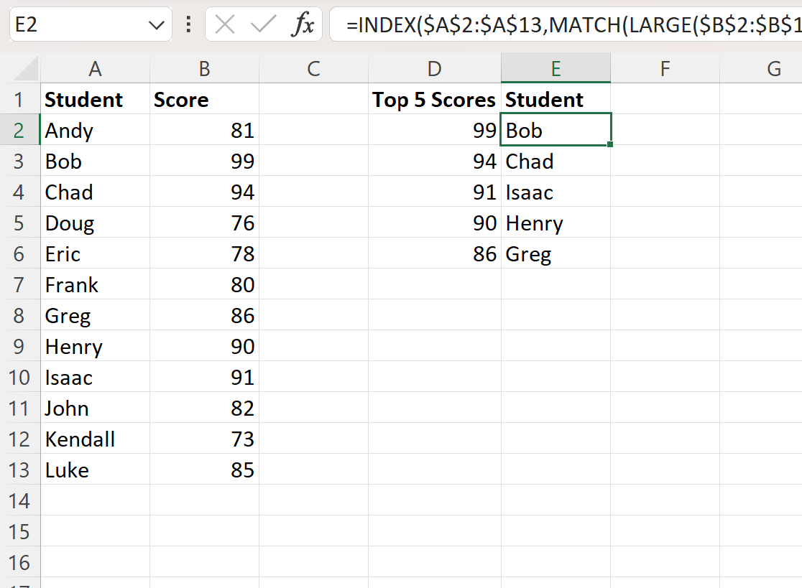802x588 pixels.
Task: Select column B header
Action: click(x=205, y=68)
